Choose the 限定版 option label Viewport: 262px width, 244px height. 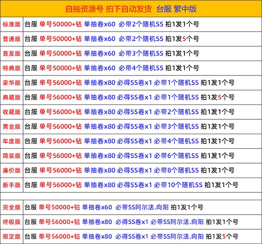11,236
